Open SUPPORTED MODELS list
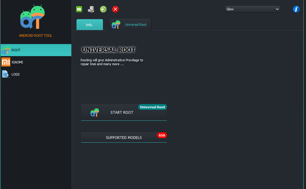This screenshot has width=306, height=189. coord(124,137)
